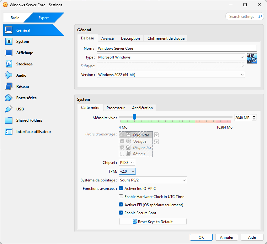Click the Optique disc icon in boot order
Viewport: 267px width, 244px height.
tap(128, 141)
